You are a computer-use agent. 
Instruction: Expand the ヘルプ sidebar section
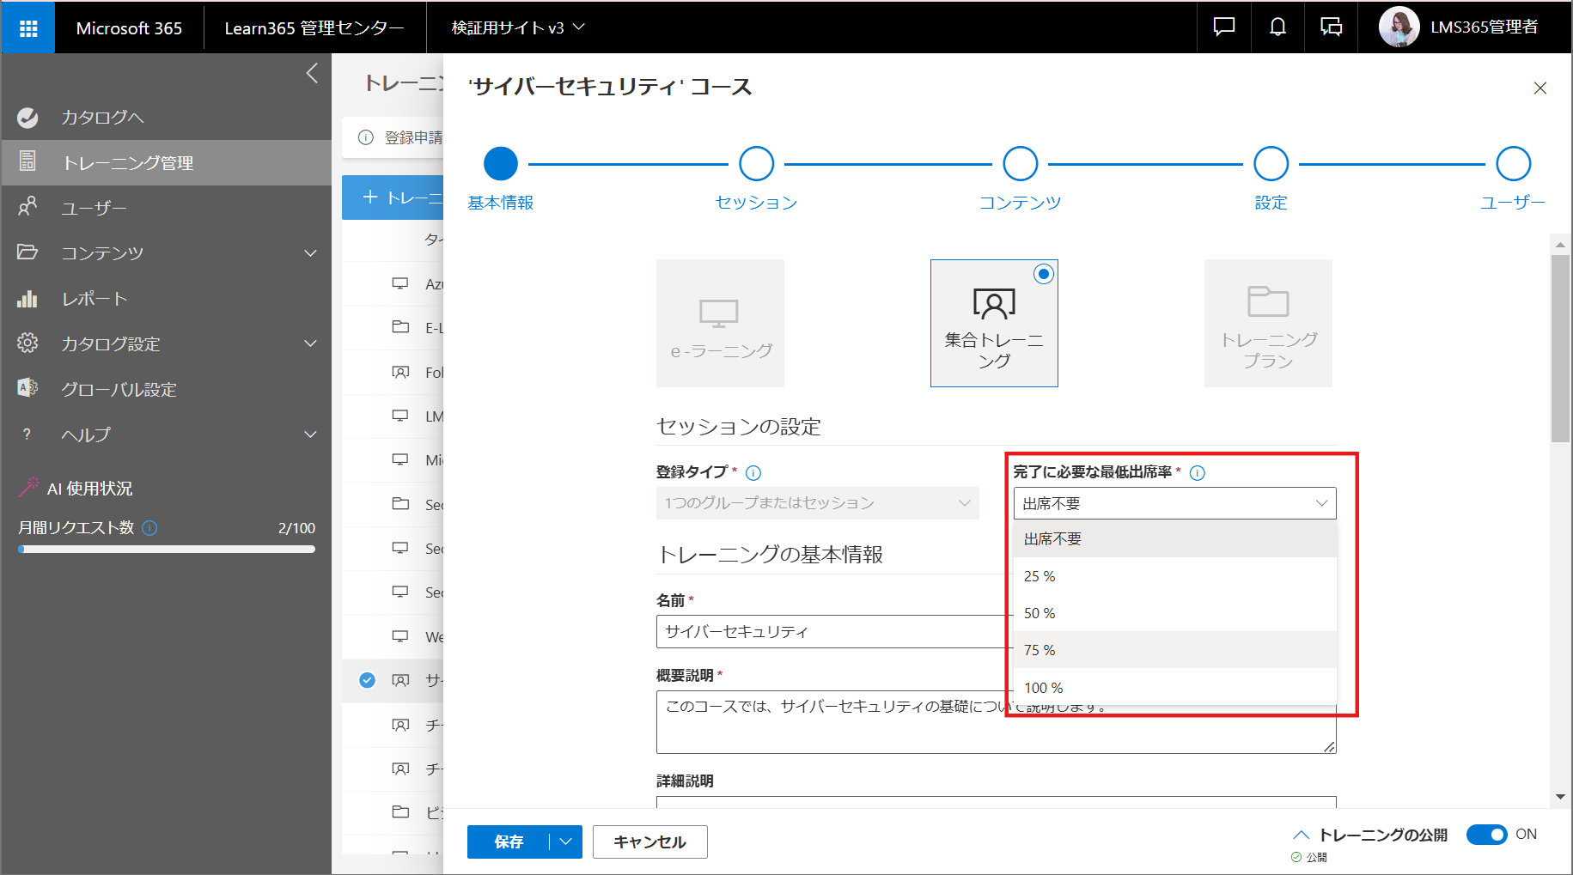[x=310, y=434]
